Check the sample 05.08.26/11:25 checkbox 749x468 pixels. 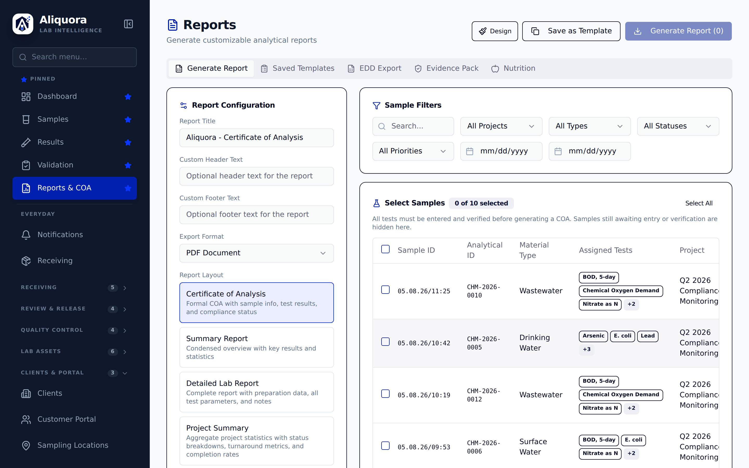pos(385,290)
